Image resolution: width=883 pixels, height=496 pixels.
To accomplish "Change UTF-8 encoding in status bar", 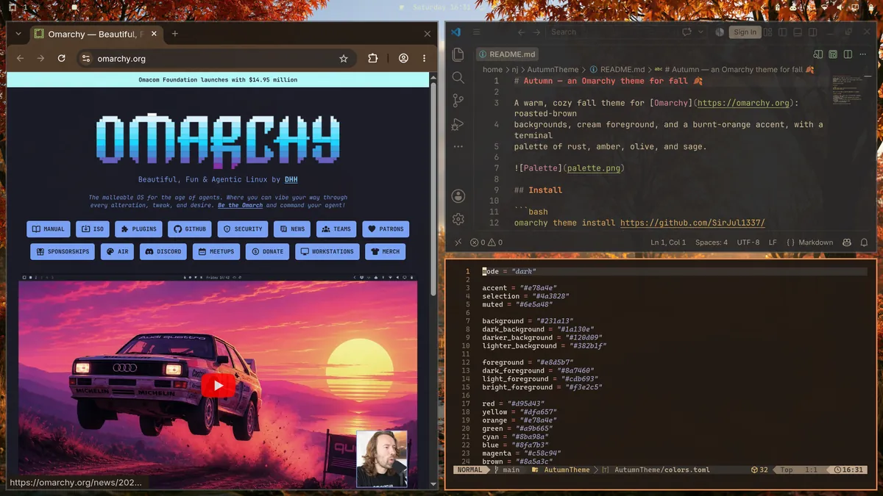I will [x=748, y=242].
